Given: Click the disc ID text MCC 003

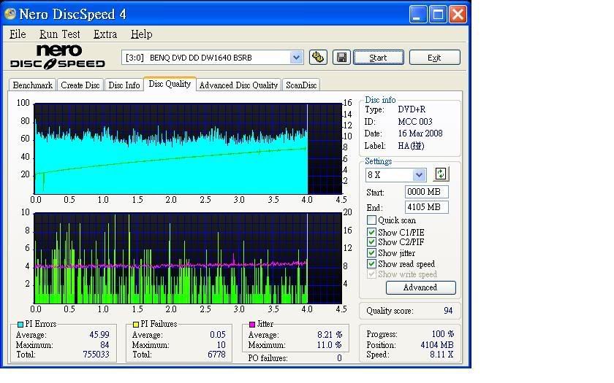Looking at the screenshot, I should 415,122.
